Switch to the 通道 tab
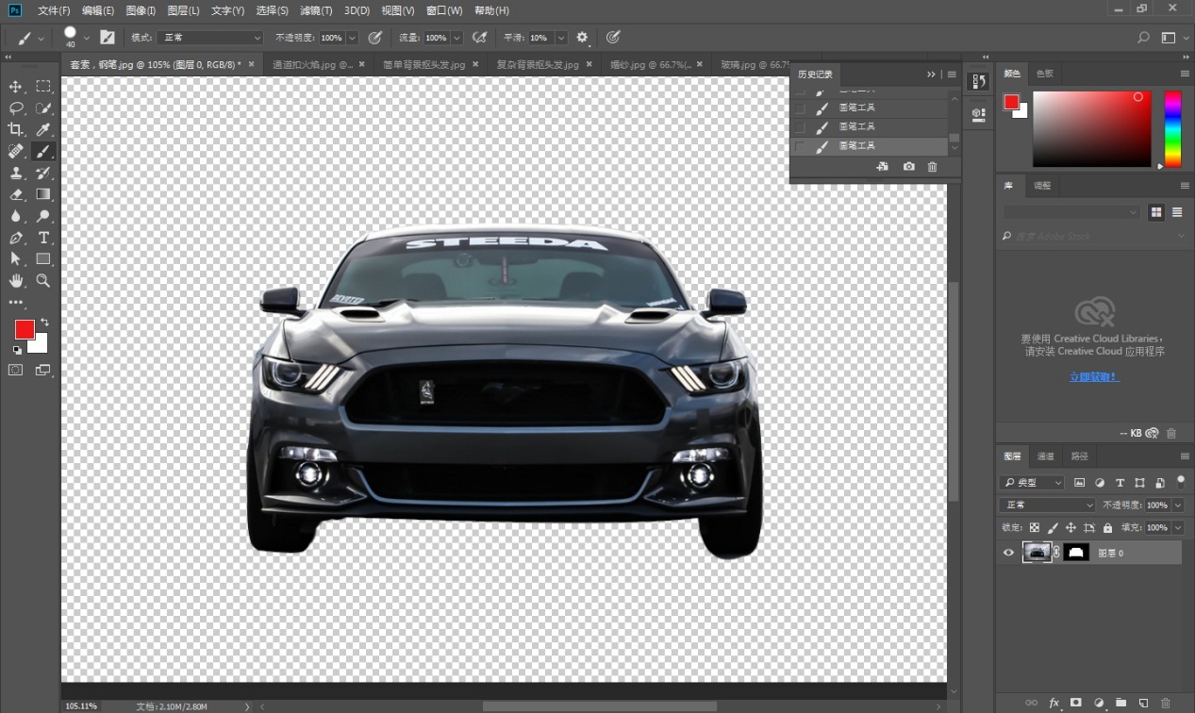Viewport: 1195px width, 713px height. (x=1045, y=456)
